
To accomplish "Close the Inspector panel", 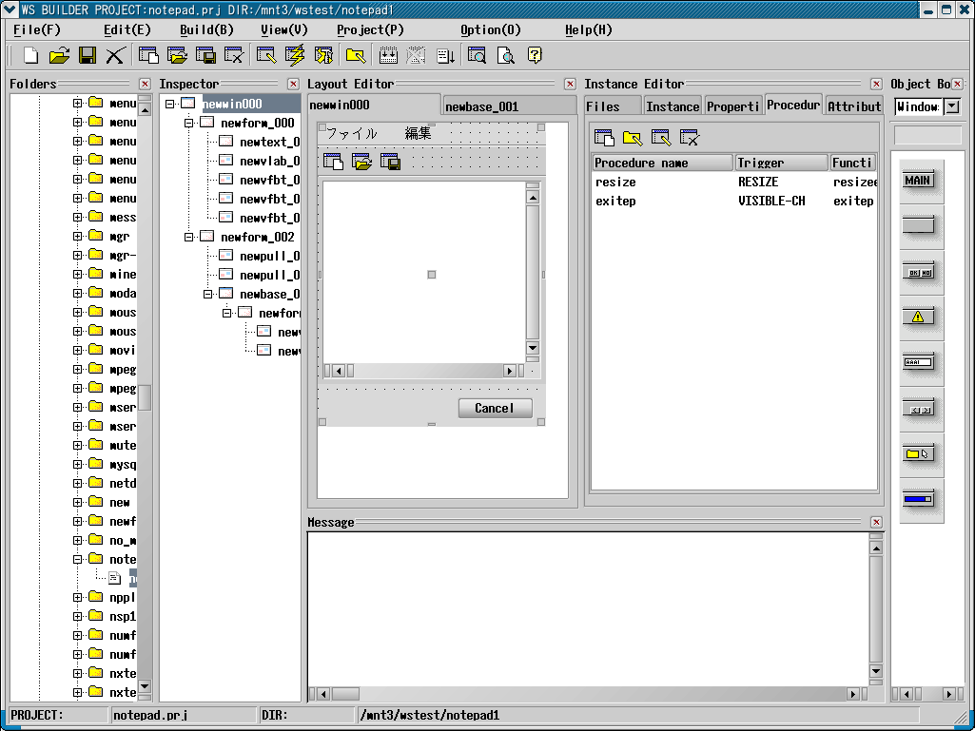I will 294,84.
